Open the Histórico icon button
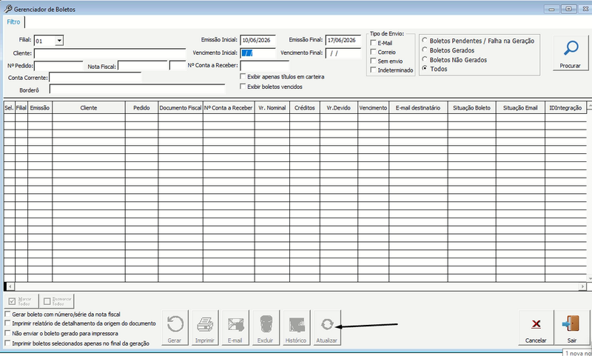The image size is (592, 356). point(296,328)
